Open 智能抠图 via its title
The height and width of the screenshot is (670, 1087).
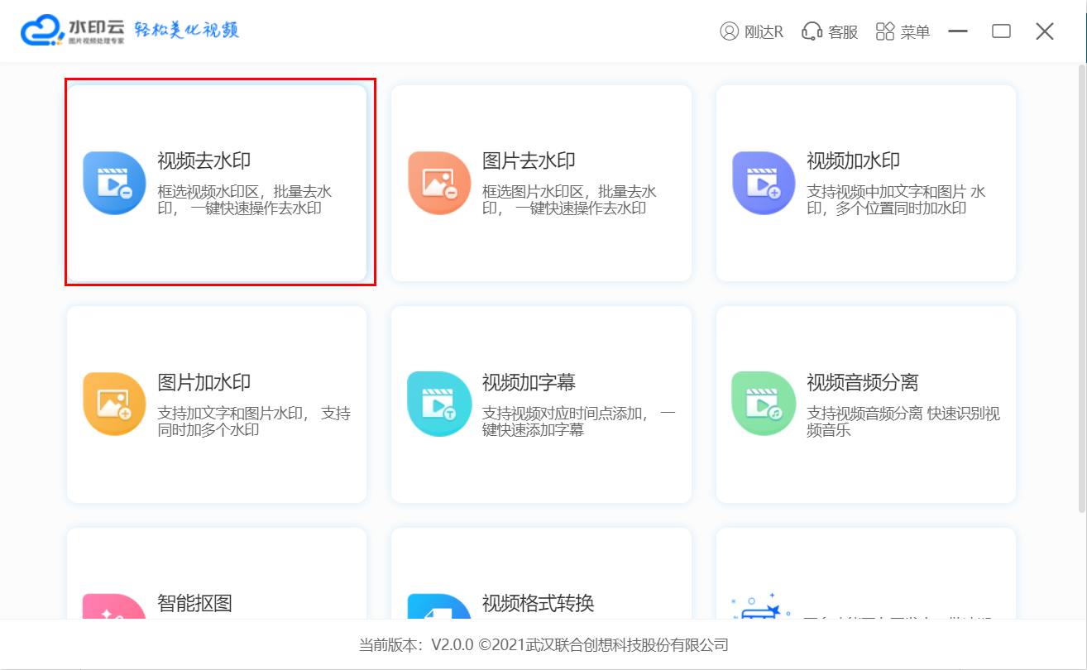pyautogui.click(x=194, y=603)
